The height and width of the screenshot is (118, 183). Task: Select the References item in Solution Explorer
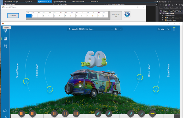(x=171, y=16)
